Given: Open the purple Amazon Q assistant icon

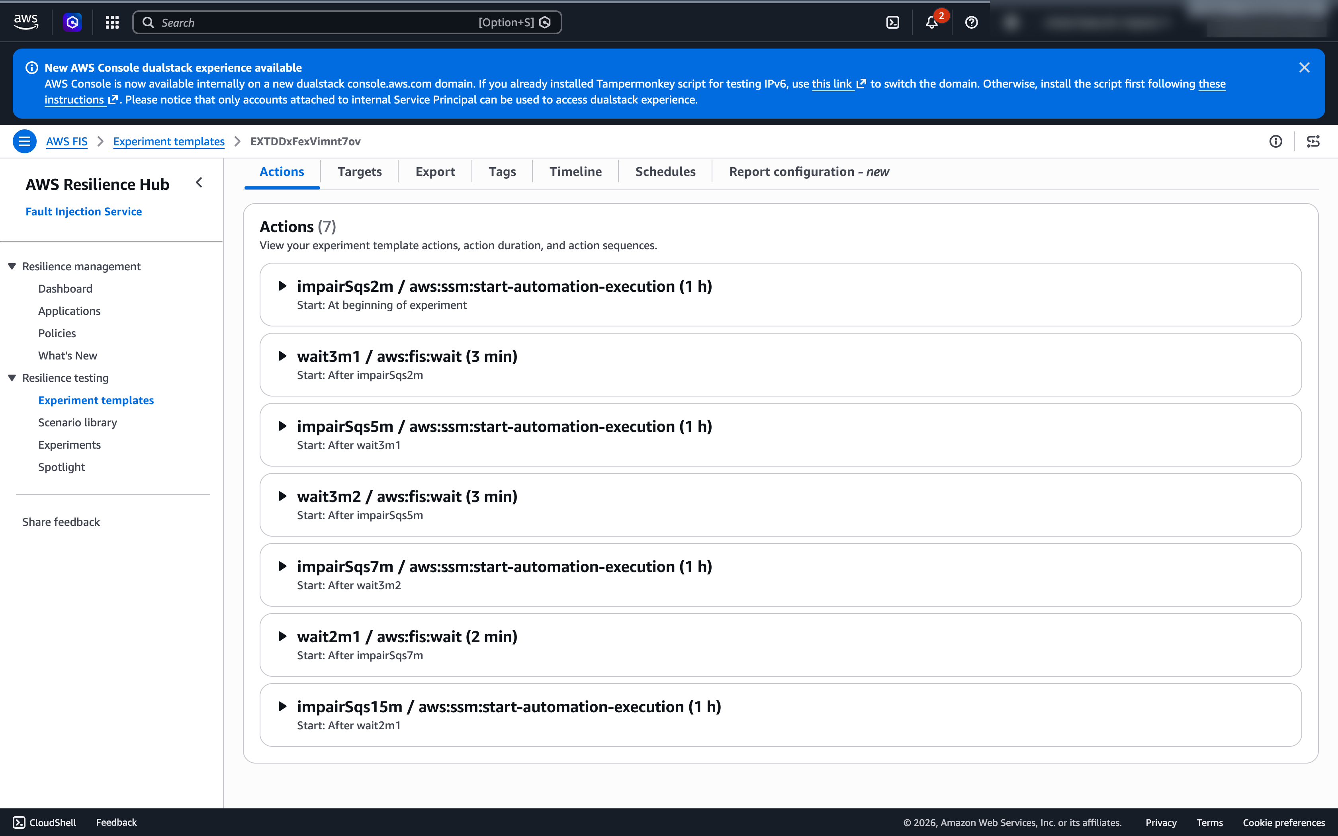Looking at the screenshot, I should click(72, 22).
